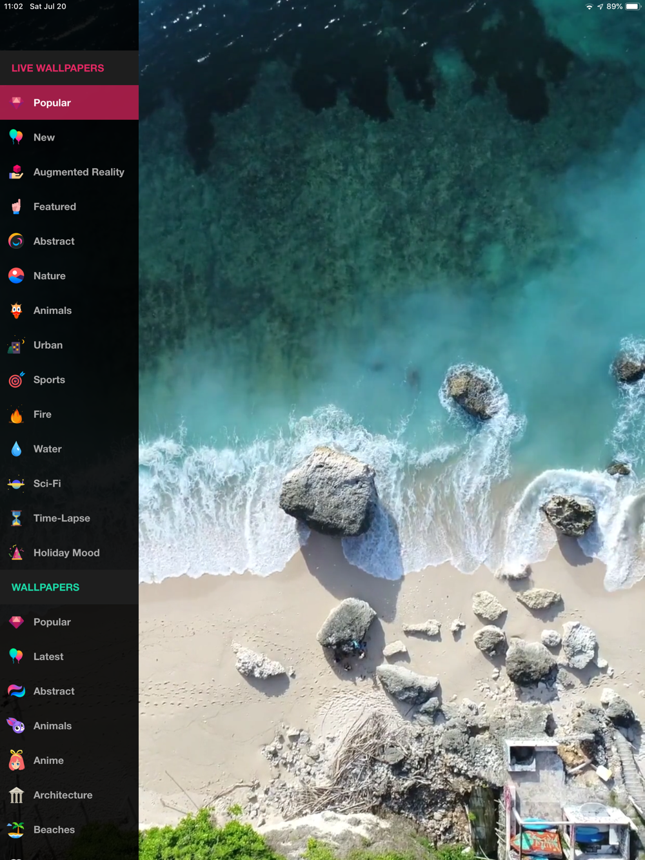This screenshot has width=645, height=860.
Task: Tap the WALLPAPERS section header
Action: (x=69, y=587)
